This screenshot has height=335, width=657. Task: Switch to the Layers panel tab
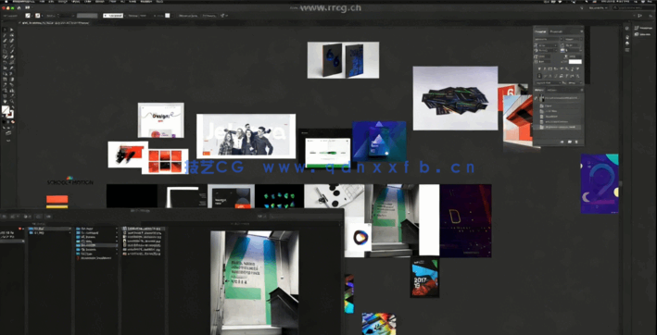pos(538,90)
